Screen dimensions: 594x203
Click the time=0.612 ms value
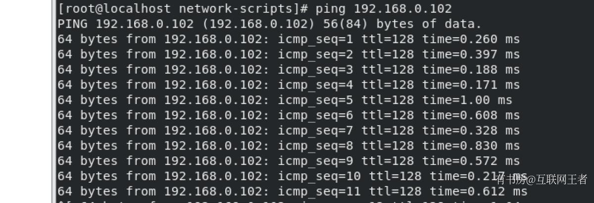[478, 192]
